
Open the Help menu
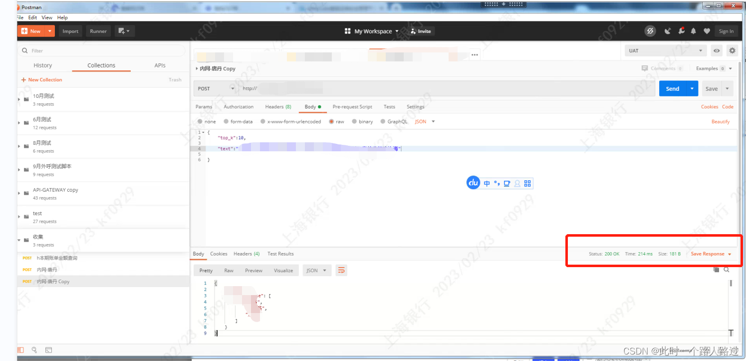(x=62, y=17)
